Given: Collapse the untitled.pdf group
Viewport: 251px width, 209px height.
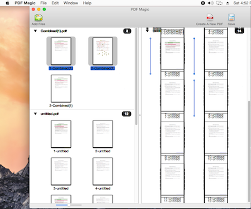Looking at the screenshot, I should click(35, 114).
